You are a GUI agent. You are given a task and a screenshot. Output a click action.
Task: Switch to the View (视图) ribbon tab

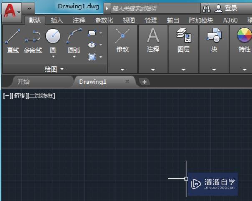tap(129, 20)
